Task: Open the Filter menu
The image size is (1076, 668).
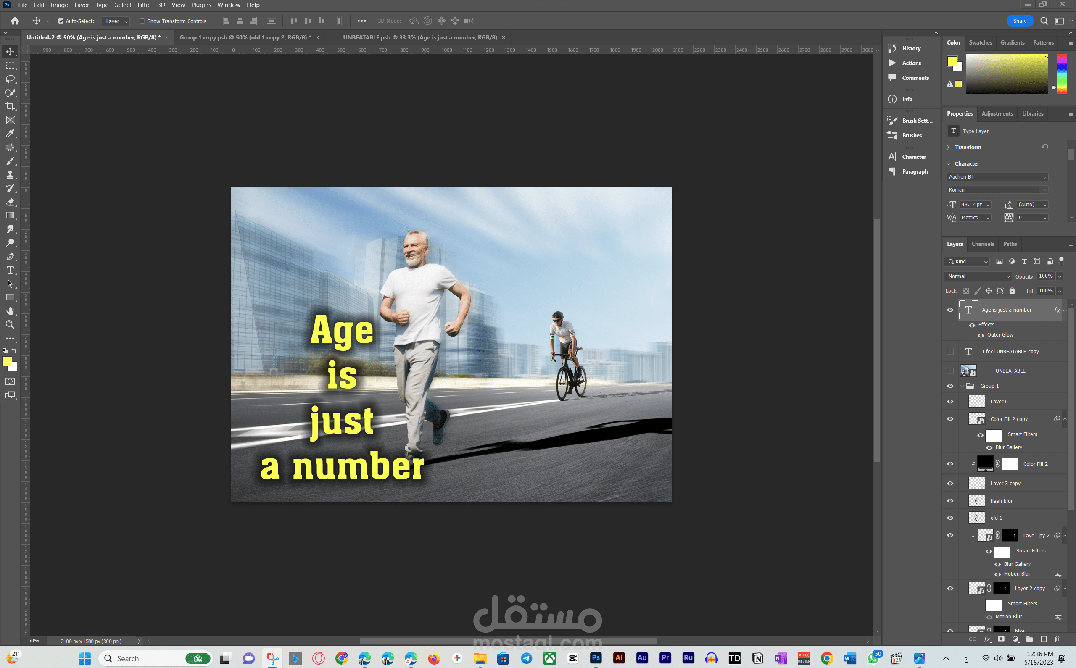Action: (144, 5)
